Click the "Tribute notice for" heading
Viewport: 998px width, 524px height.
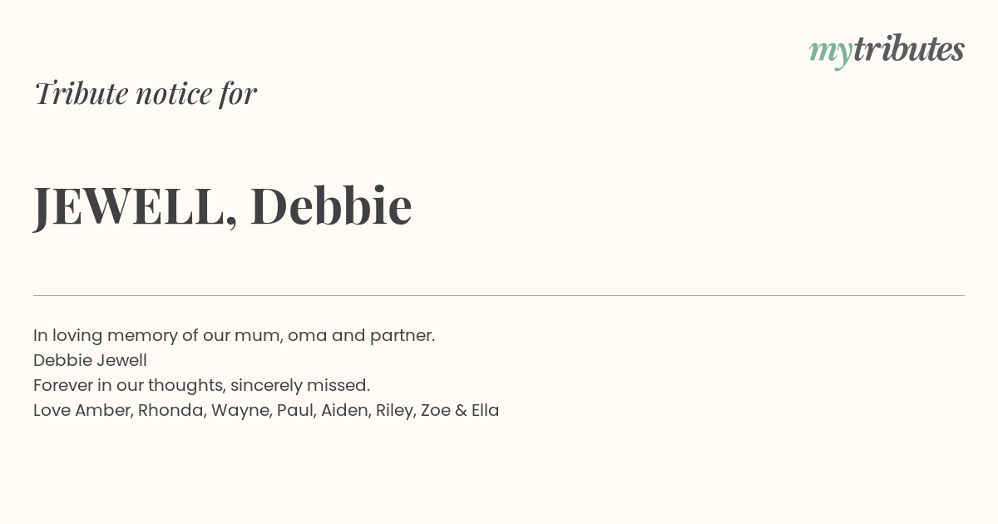[x=145, y=93]
